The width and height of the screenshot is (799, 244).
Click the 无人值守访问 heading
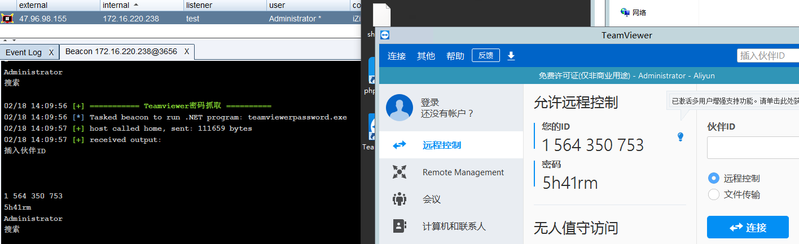coord(576,228)
